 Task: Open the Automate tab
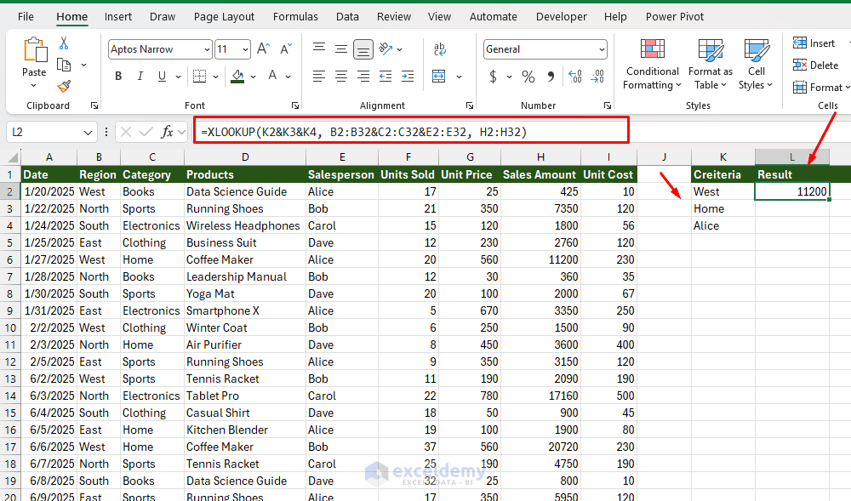tap(493, 17)
